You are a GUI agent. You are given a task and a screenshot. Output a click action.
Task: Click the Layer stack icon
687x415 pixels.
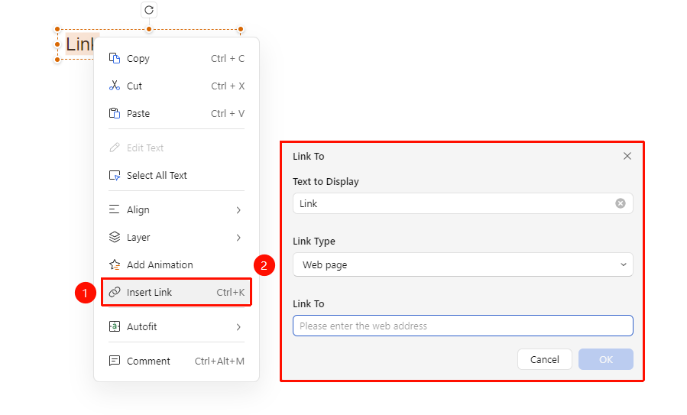click(115, 237)
